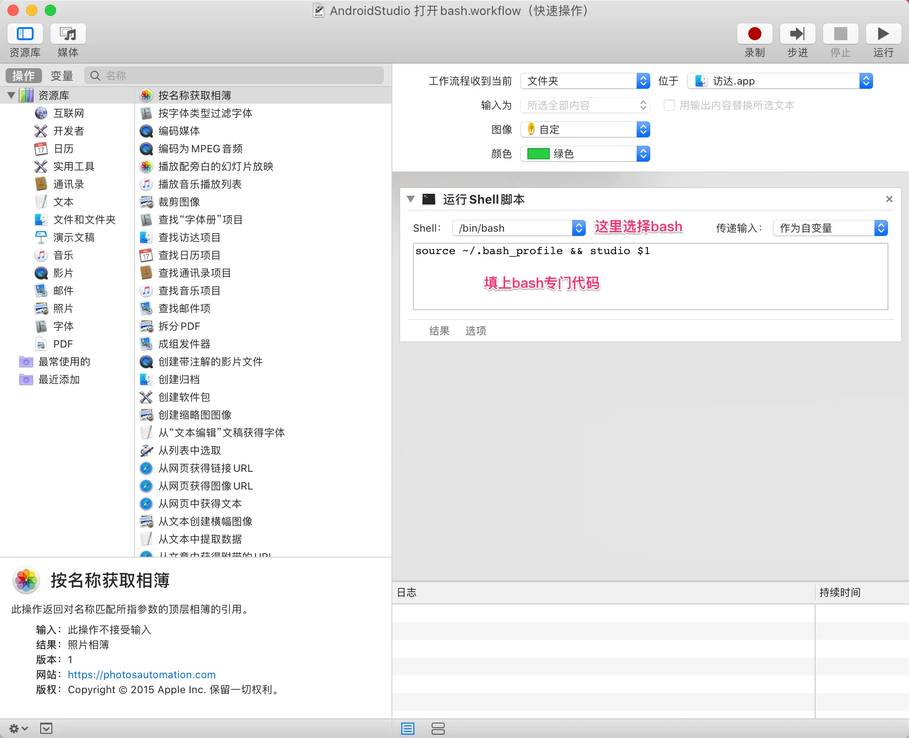This screenshot has height=738, width=909.
Task: Open the Shell /bin/bash dropdown
Action: [x=518, y=228]
